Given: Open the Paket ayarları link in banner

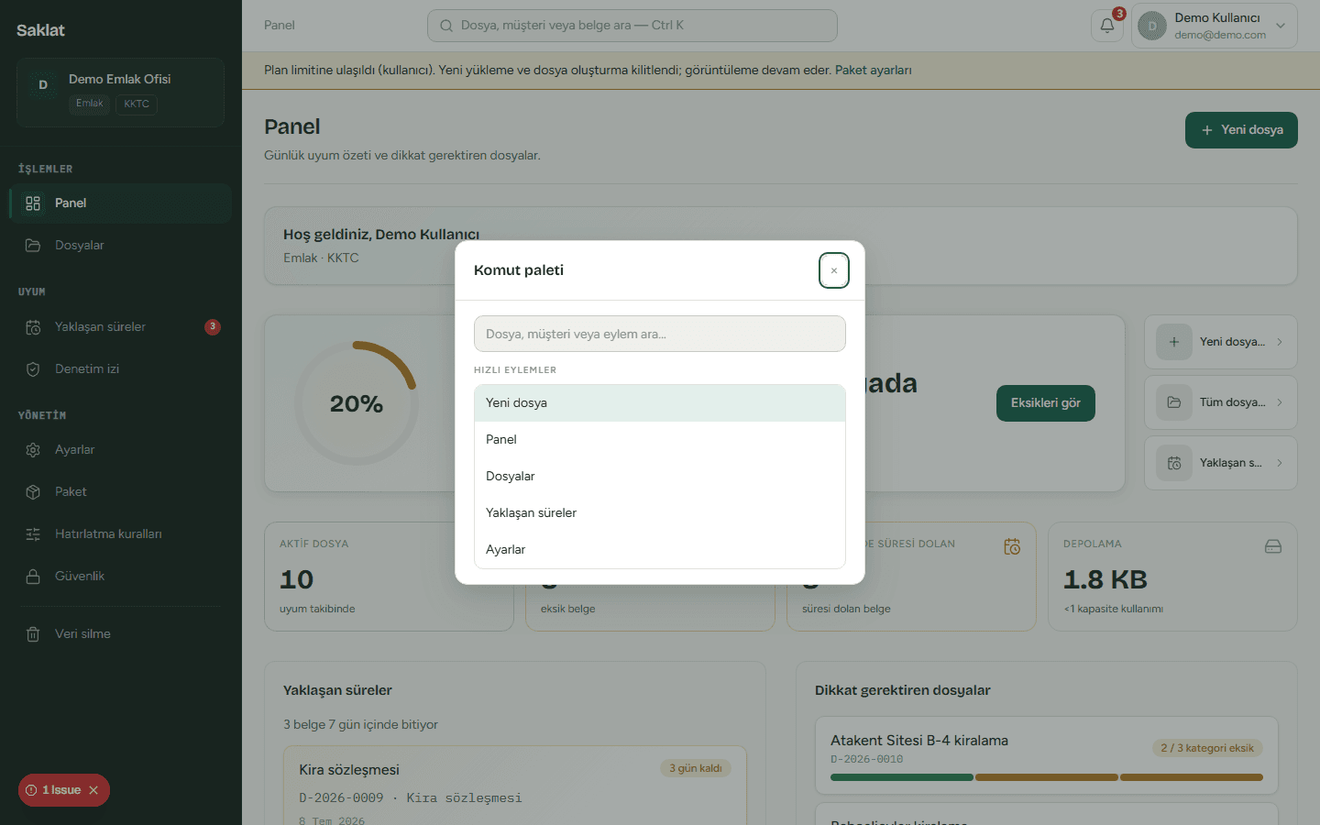Looking at the screenshot, I should click(873, 71).
